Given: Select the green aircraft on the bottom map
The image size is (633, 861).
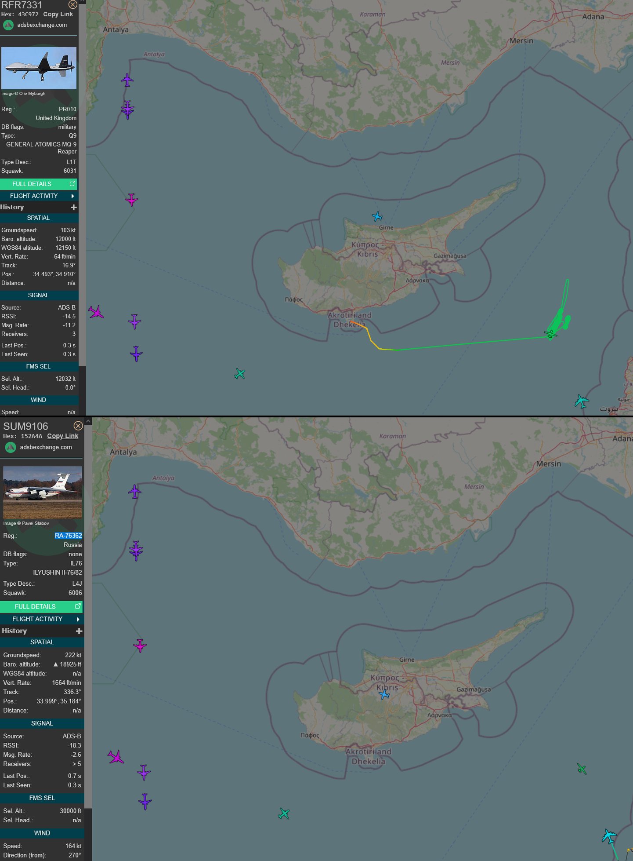Looking at the screenshot, I should (582, 769).
